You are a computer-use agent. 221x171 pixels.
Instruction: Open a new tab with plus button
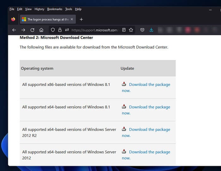[81, 19]
